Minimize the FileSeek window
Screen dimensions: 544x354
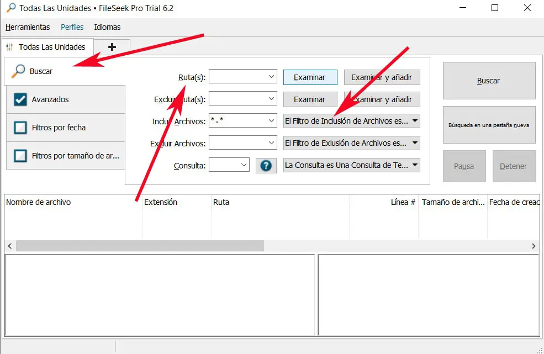click(x=462, y=8)
